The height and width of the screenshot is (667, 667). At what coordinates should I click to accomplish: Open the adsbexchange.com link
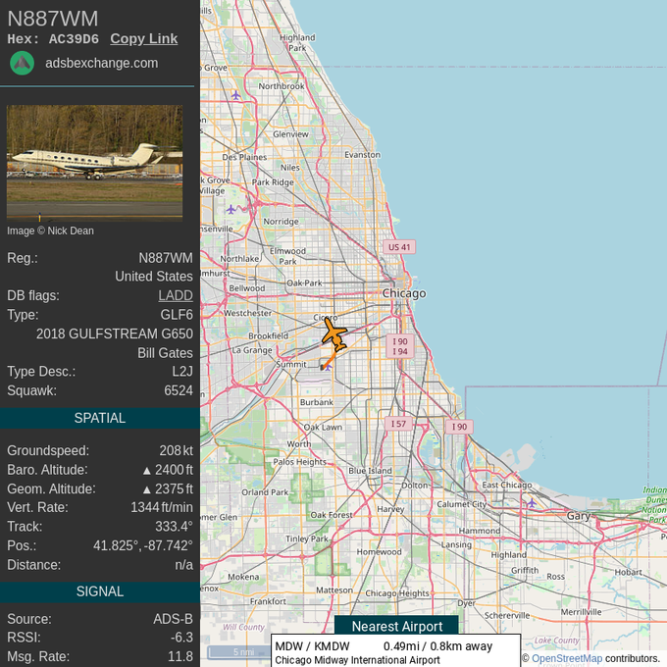[102, 63]
